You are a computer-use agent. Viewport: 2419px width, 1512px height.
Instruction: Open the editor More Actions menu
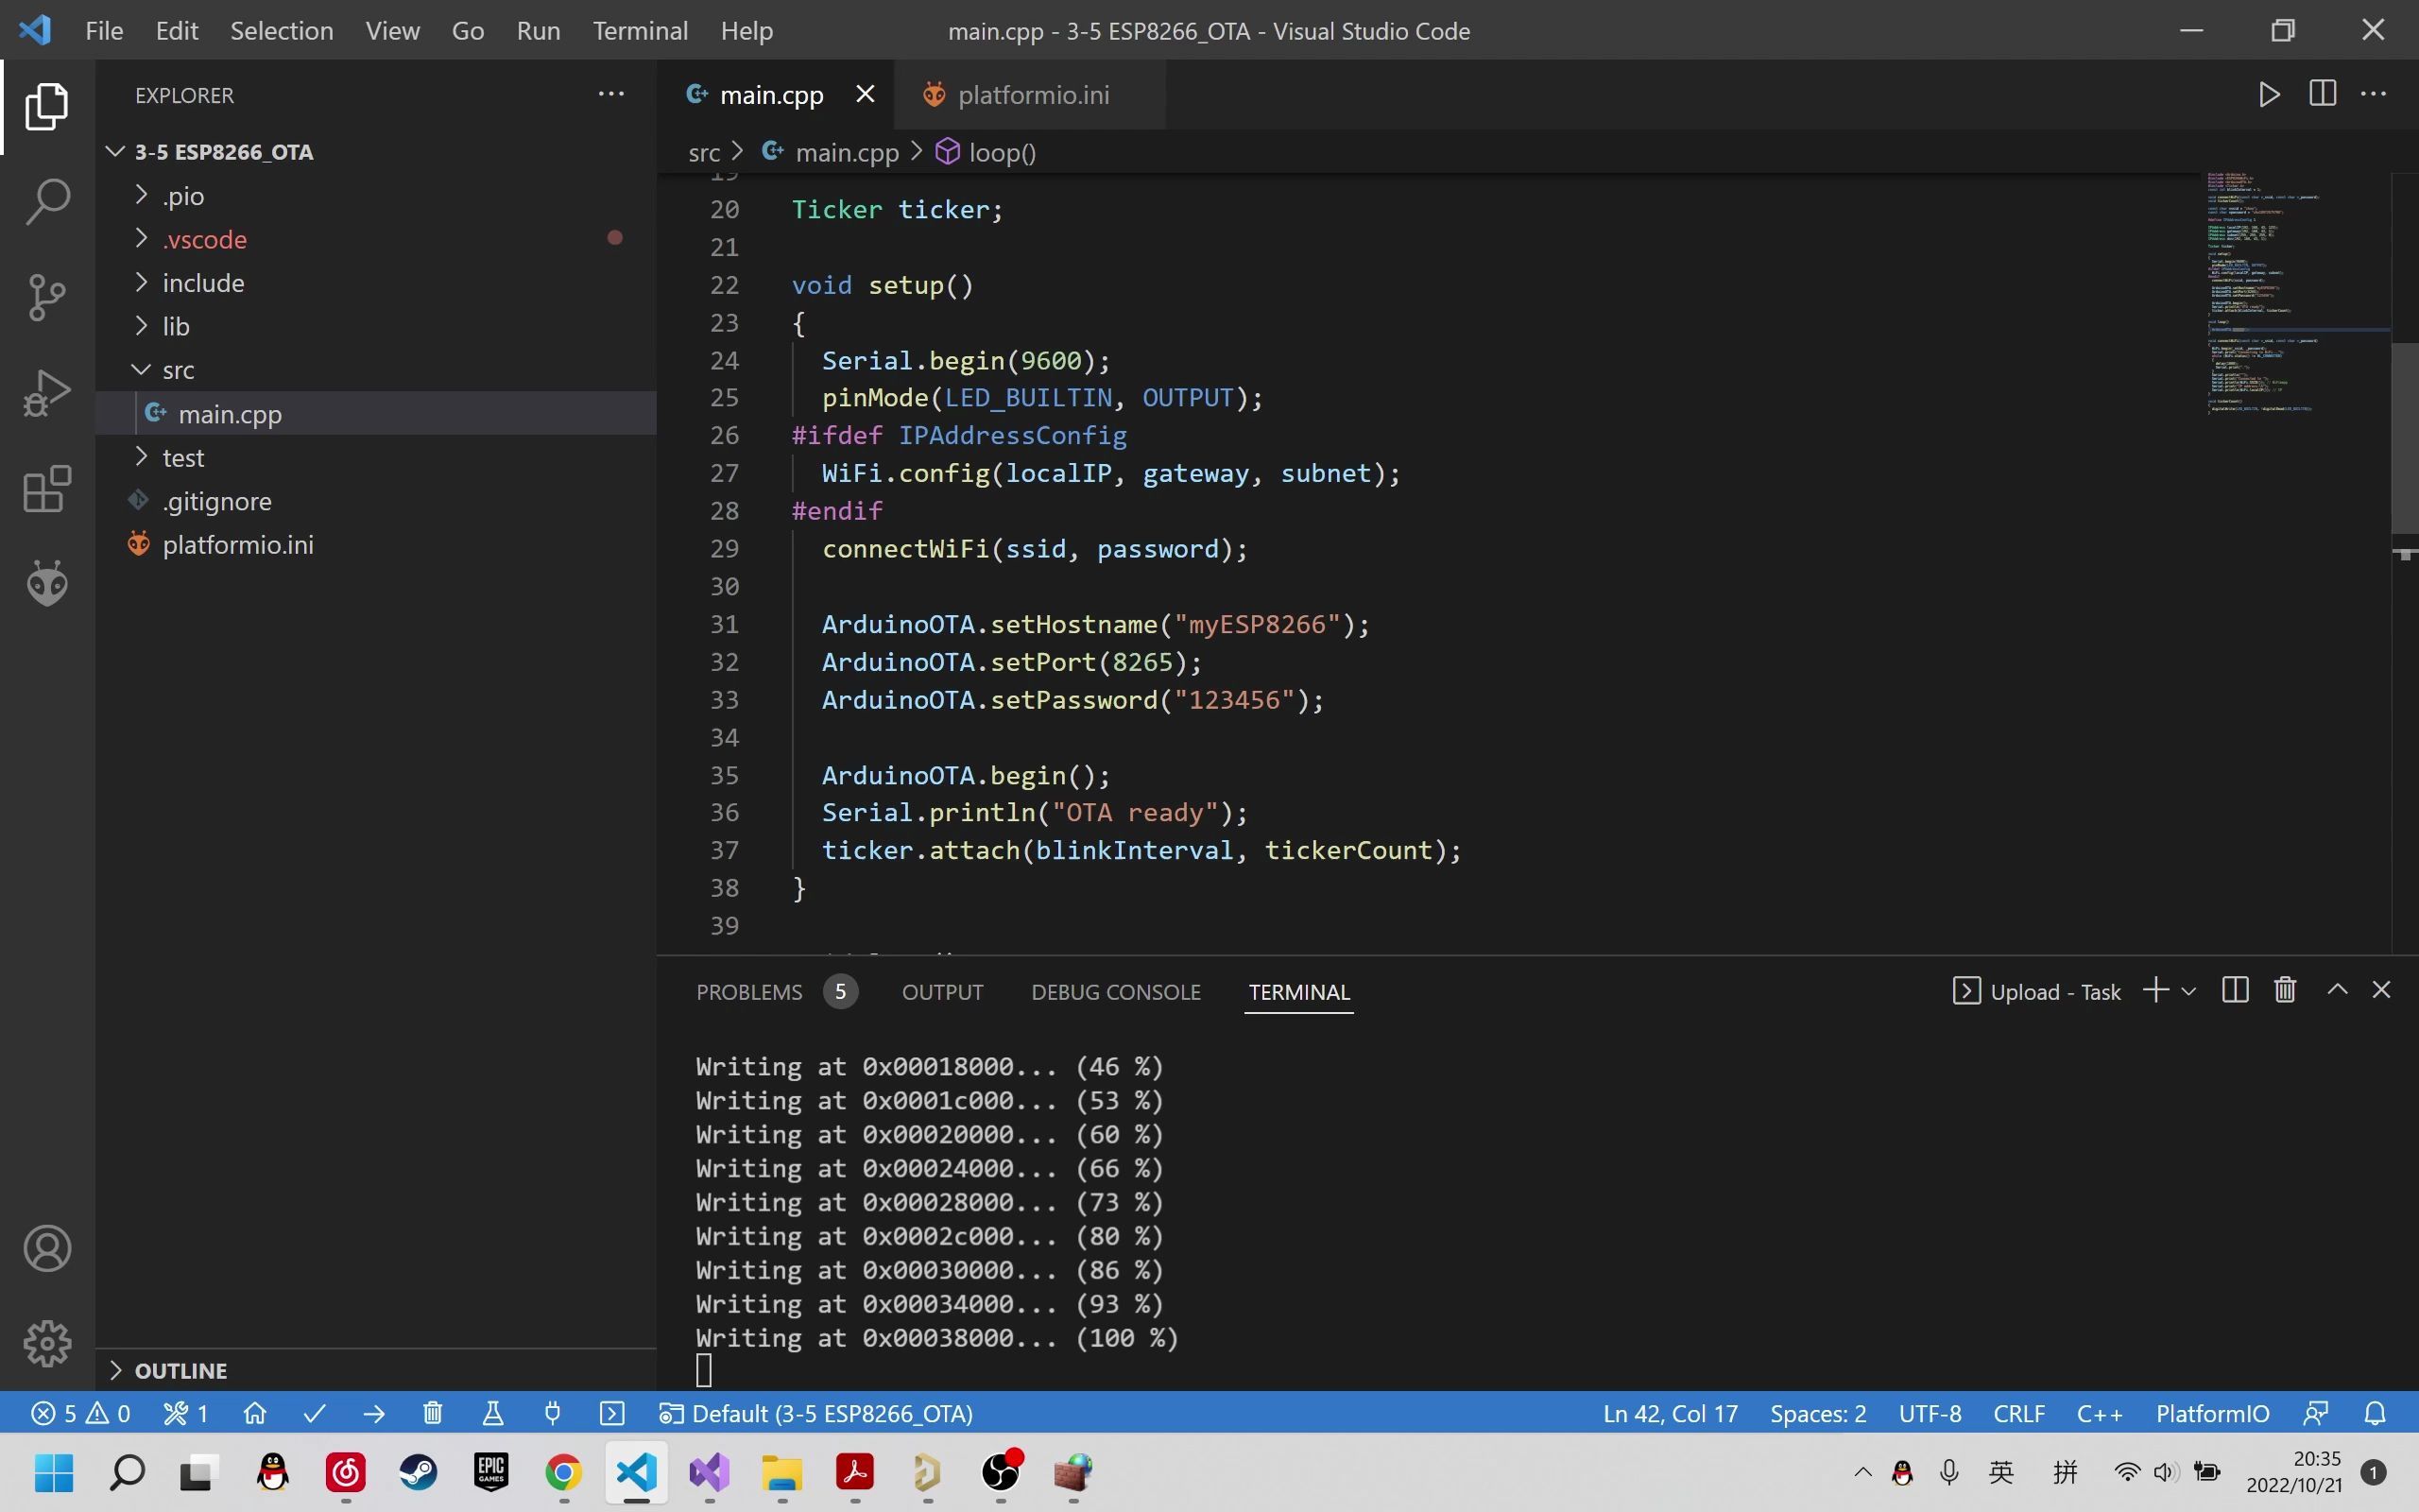[x=2373, y=94]
